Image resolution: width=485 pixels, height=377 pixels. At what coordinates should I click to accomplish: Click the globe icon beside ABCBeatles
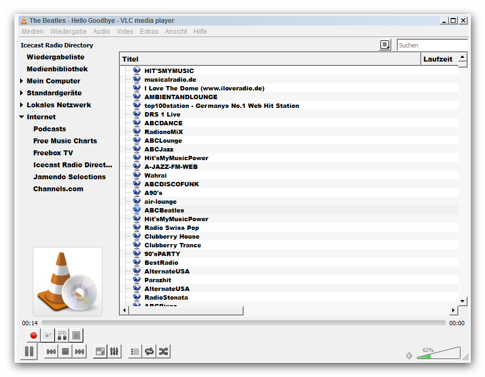pyautogui.click(x=137, y=210)
